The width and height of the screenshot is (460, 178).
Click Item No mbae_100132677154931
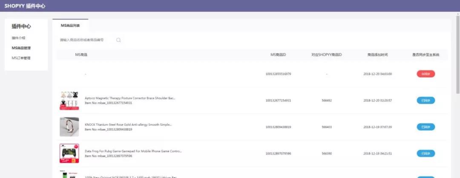(108, 103)
